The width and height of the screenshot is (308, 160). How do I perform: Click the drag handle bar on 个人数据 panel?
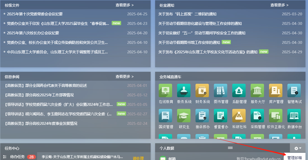[230, 148]
